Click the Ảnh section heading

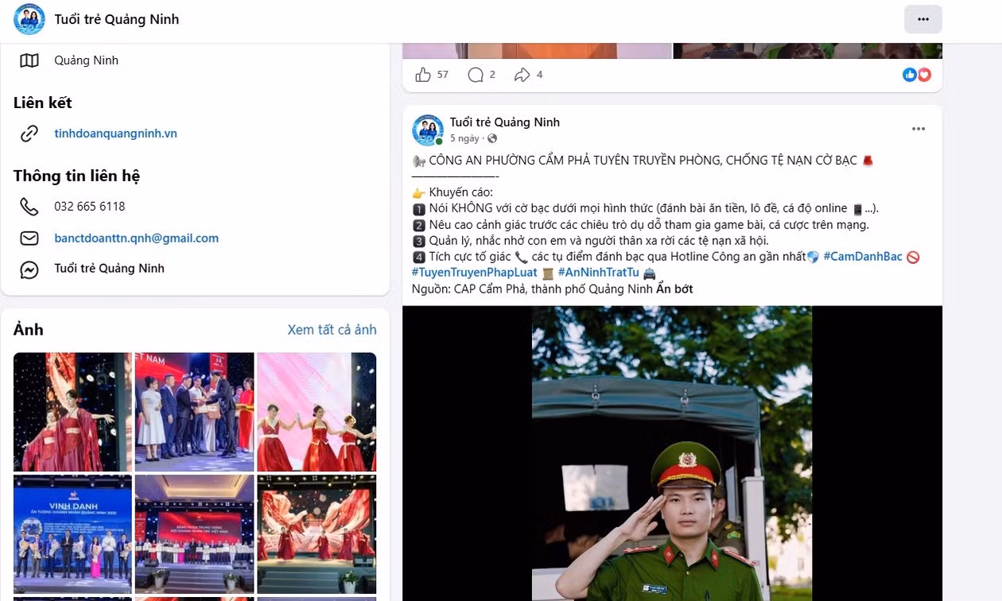[29, 330]
